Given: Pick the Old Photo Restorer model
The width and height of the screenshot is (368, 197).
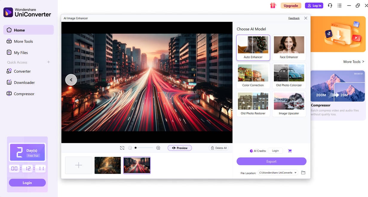Looking at the screenshot, I should pos(253,104).
